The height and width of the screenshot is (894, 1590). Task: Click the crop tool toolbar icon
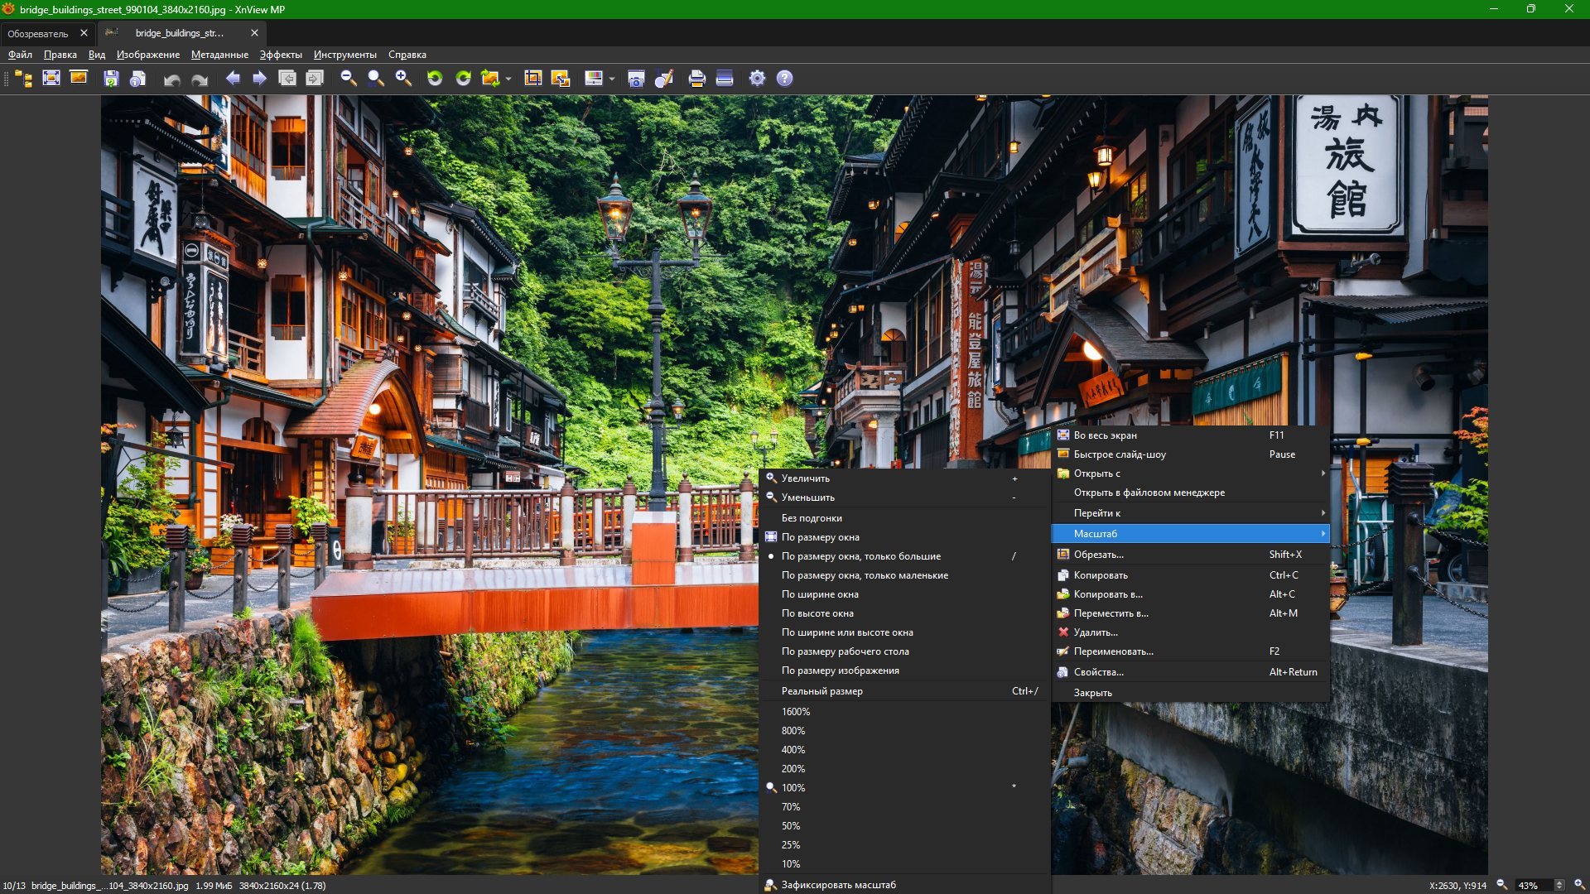[532, 78]
